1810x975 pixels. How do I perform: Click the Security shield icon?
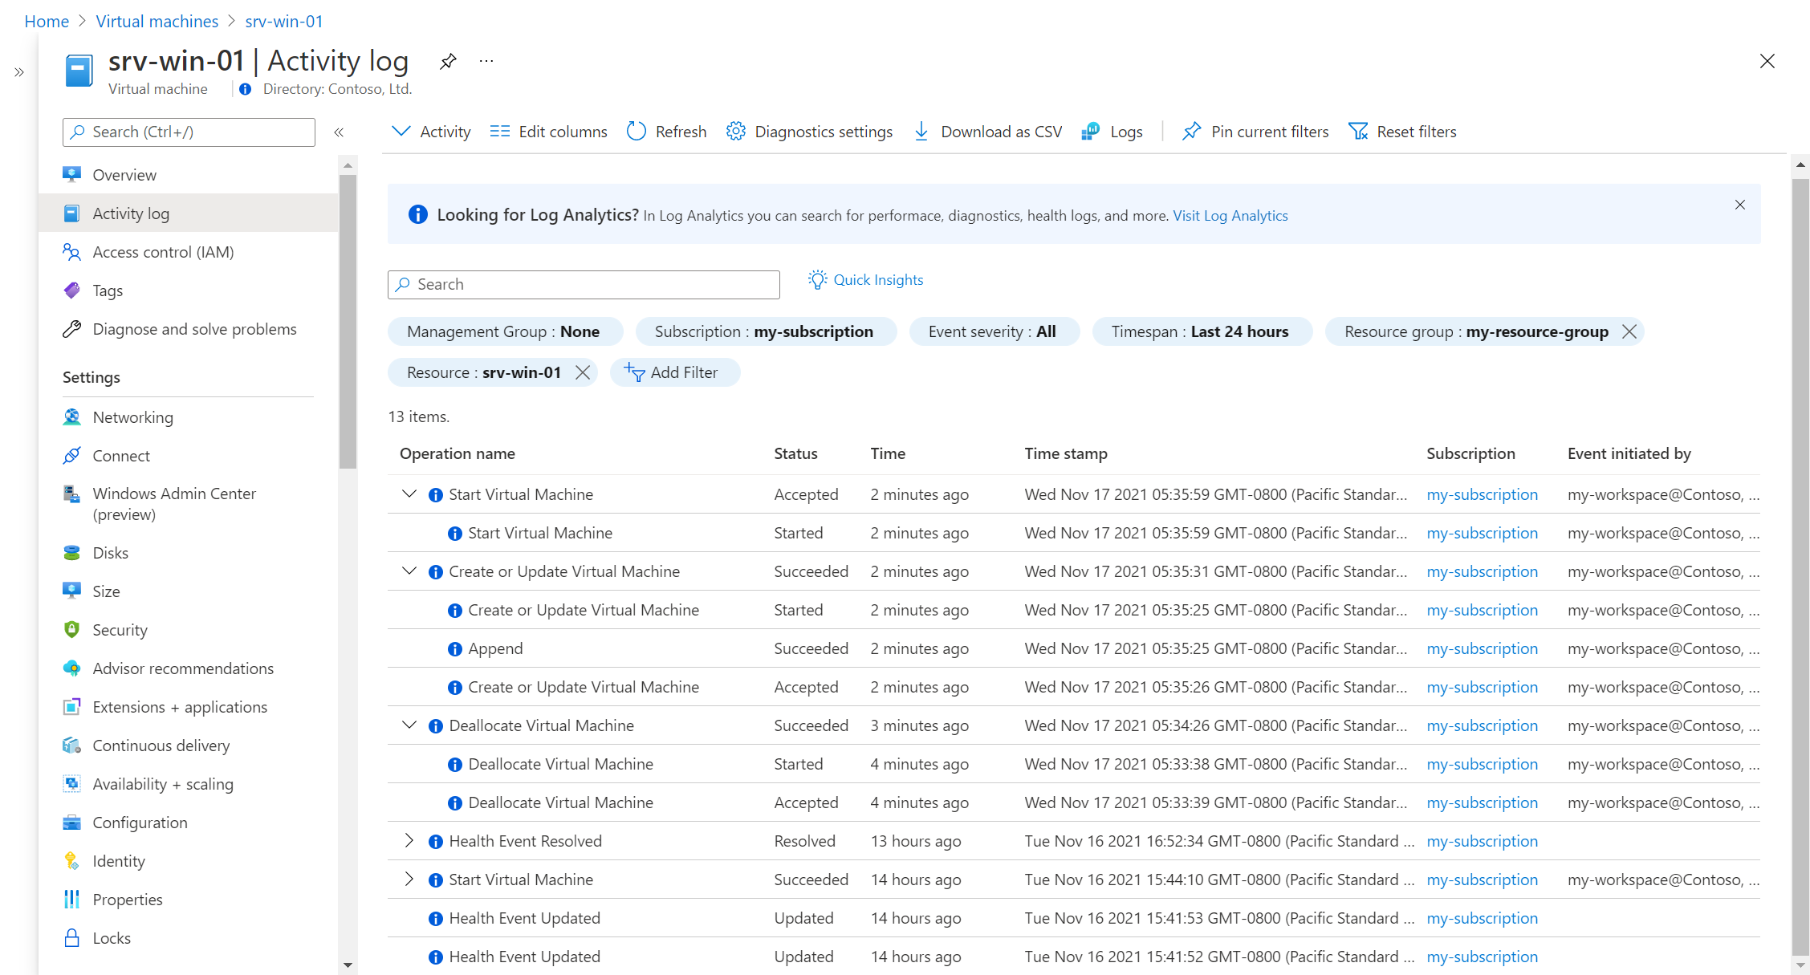71,630
